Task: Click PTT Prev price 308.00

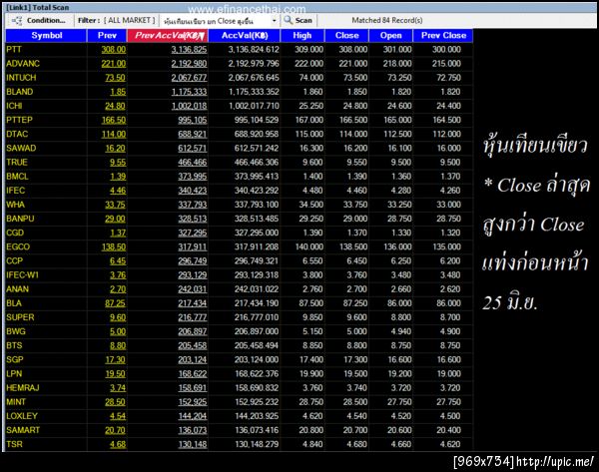Action: click(114, 50)
